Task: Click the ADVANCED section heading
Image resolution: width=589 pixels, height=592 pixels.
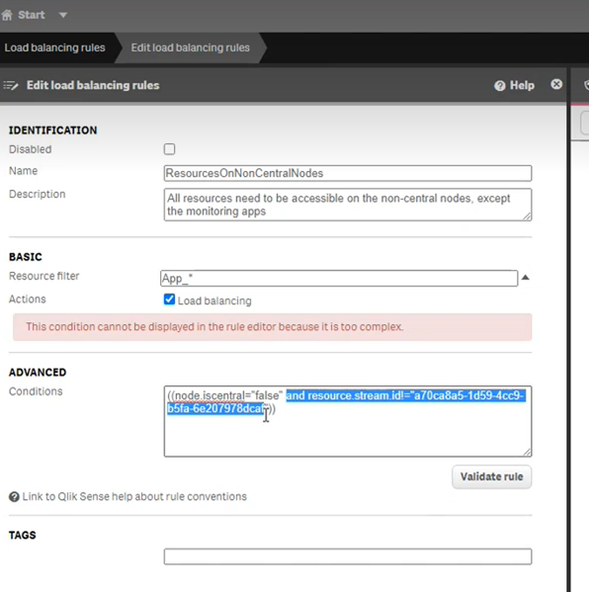Action: (x=38, y=373)
